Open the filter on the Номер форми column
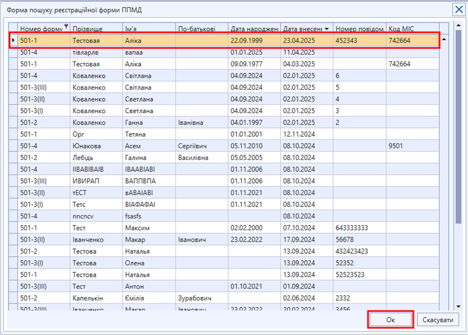The height and width of the screenshot is (335, 468). point(66,26)
